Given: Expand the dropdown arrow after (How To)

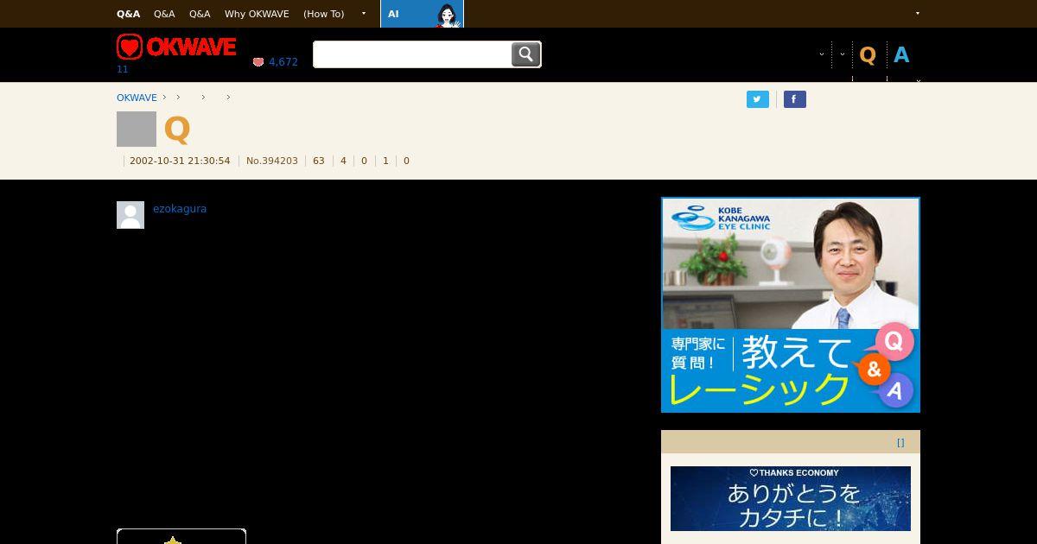Looking at the screenshot, I should click(364, 14).
